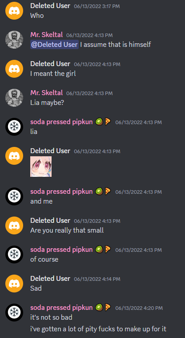The width and height of the screenshot is (185, 338).
Task: Click the timestamp 06/13/2022 4:14 PM
Action: [97, 279]
